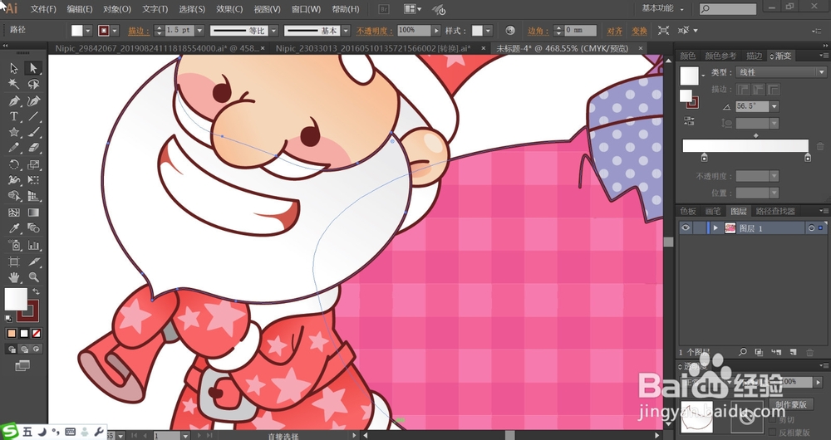Reset to default fill and stroke
This screenshot has height=440, width=831.
pyautogui.click(x=8, y=319)
